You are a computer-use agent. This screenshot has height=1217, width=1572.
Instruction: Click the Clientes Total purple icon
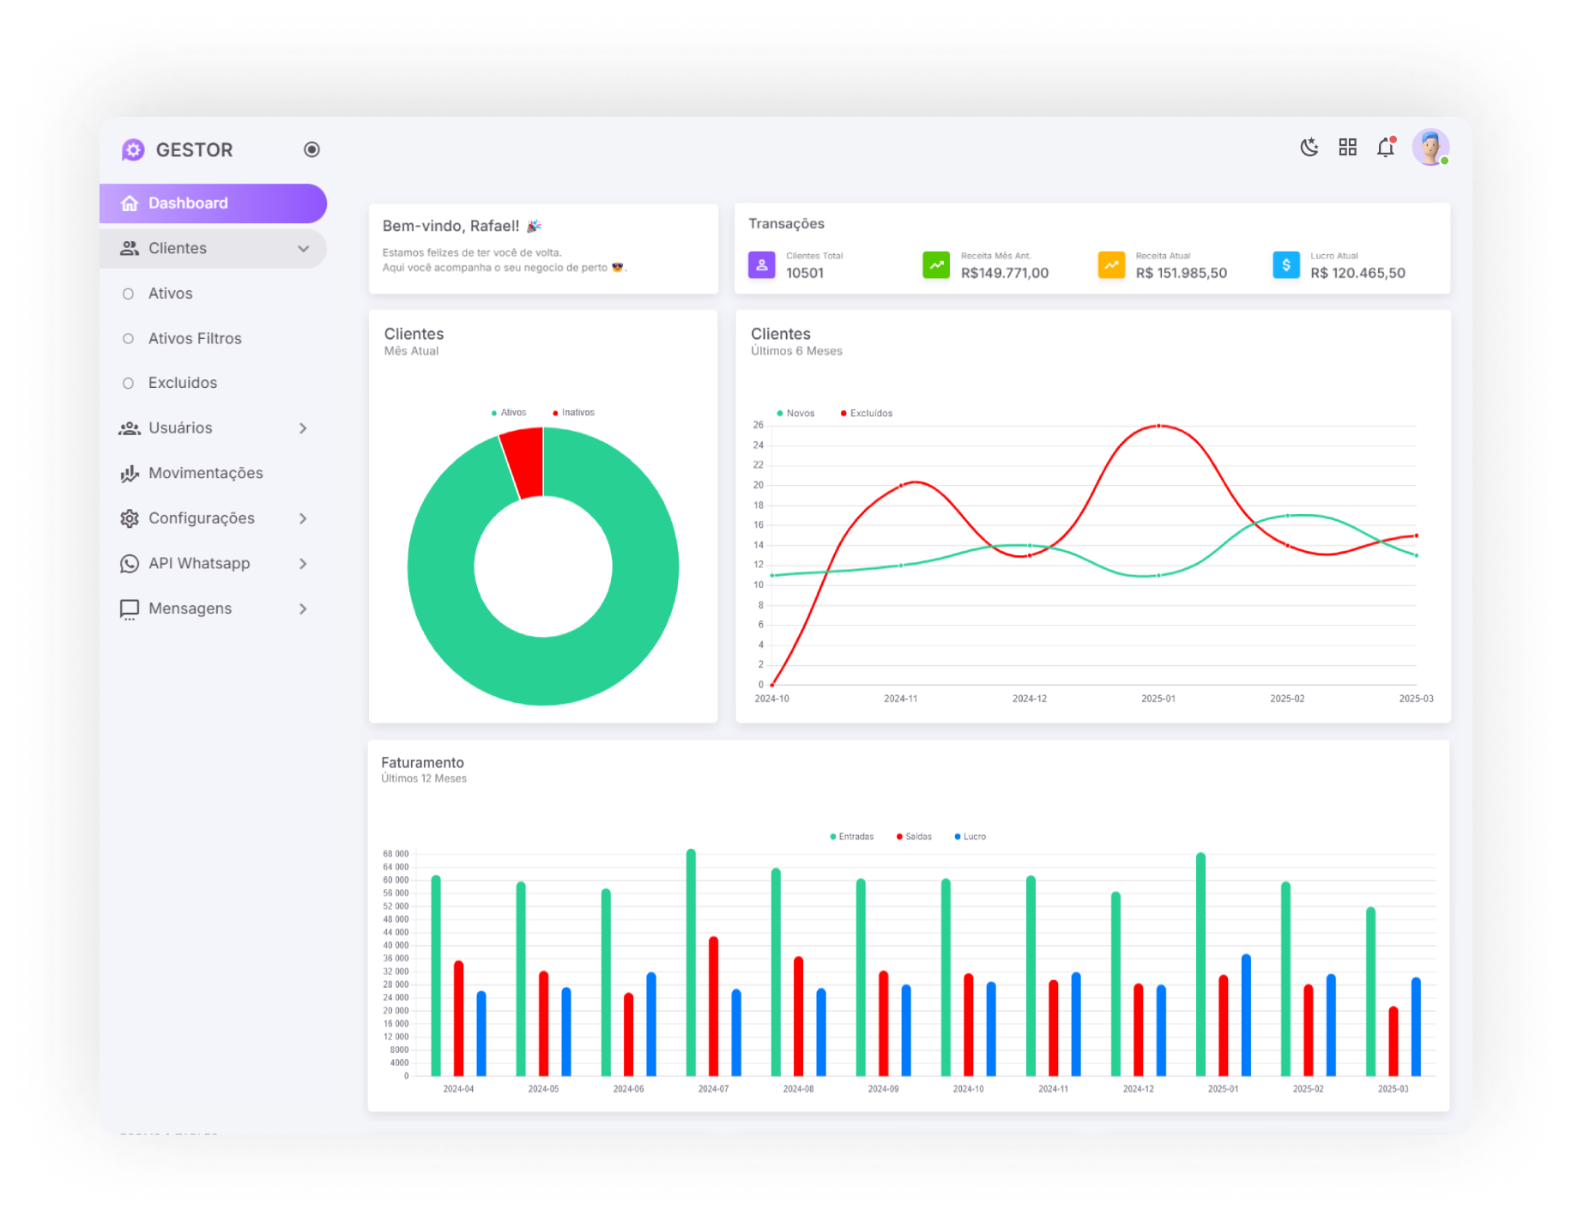[x=762, y=265]
